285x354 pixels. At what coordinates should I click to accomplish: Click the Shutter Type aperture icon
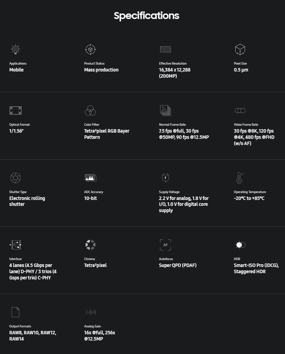[x=15, y=178]
